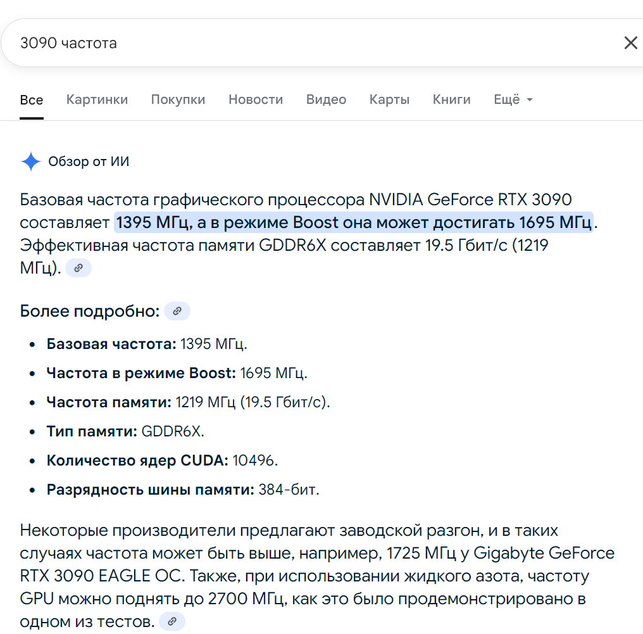This screenshot has width=643, height=634.
Task: Select the active "Все" tab
Action: [32, 100]
